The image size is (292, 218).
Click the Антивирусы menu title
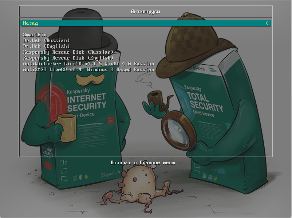[145, 12]
